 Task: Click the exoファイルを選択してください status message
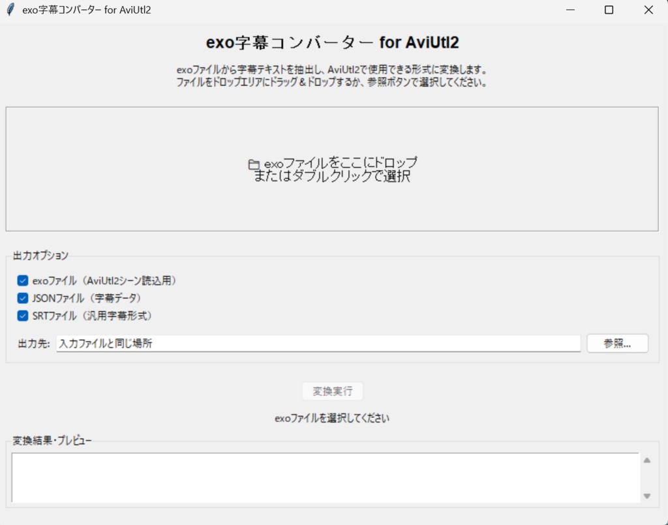(x=332, y=417)
